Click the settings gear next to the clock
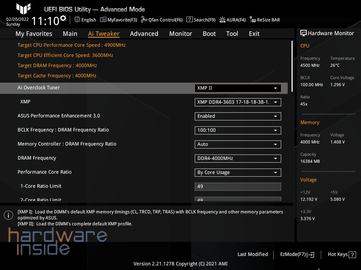This screenshot has width=361, height=270. click(x=63, y=18)
